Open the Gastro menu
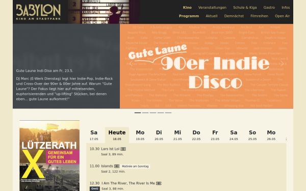This screenshot has height=191, width=306. [x=269, y=8]
